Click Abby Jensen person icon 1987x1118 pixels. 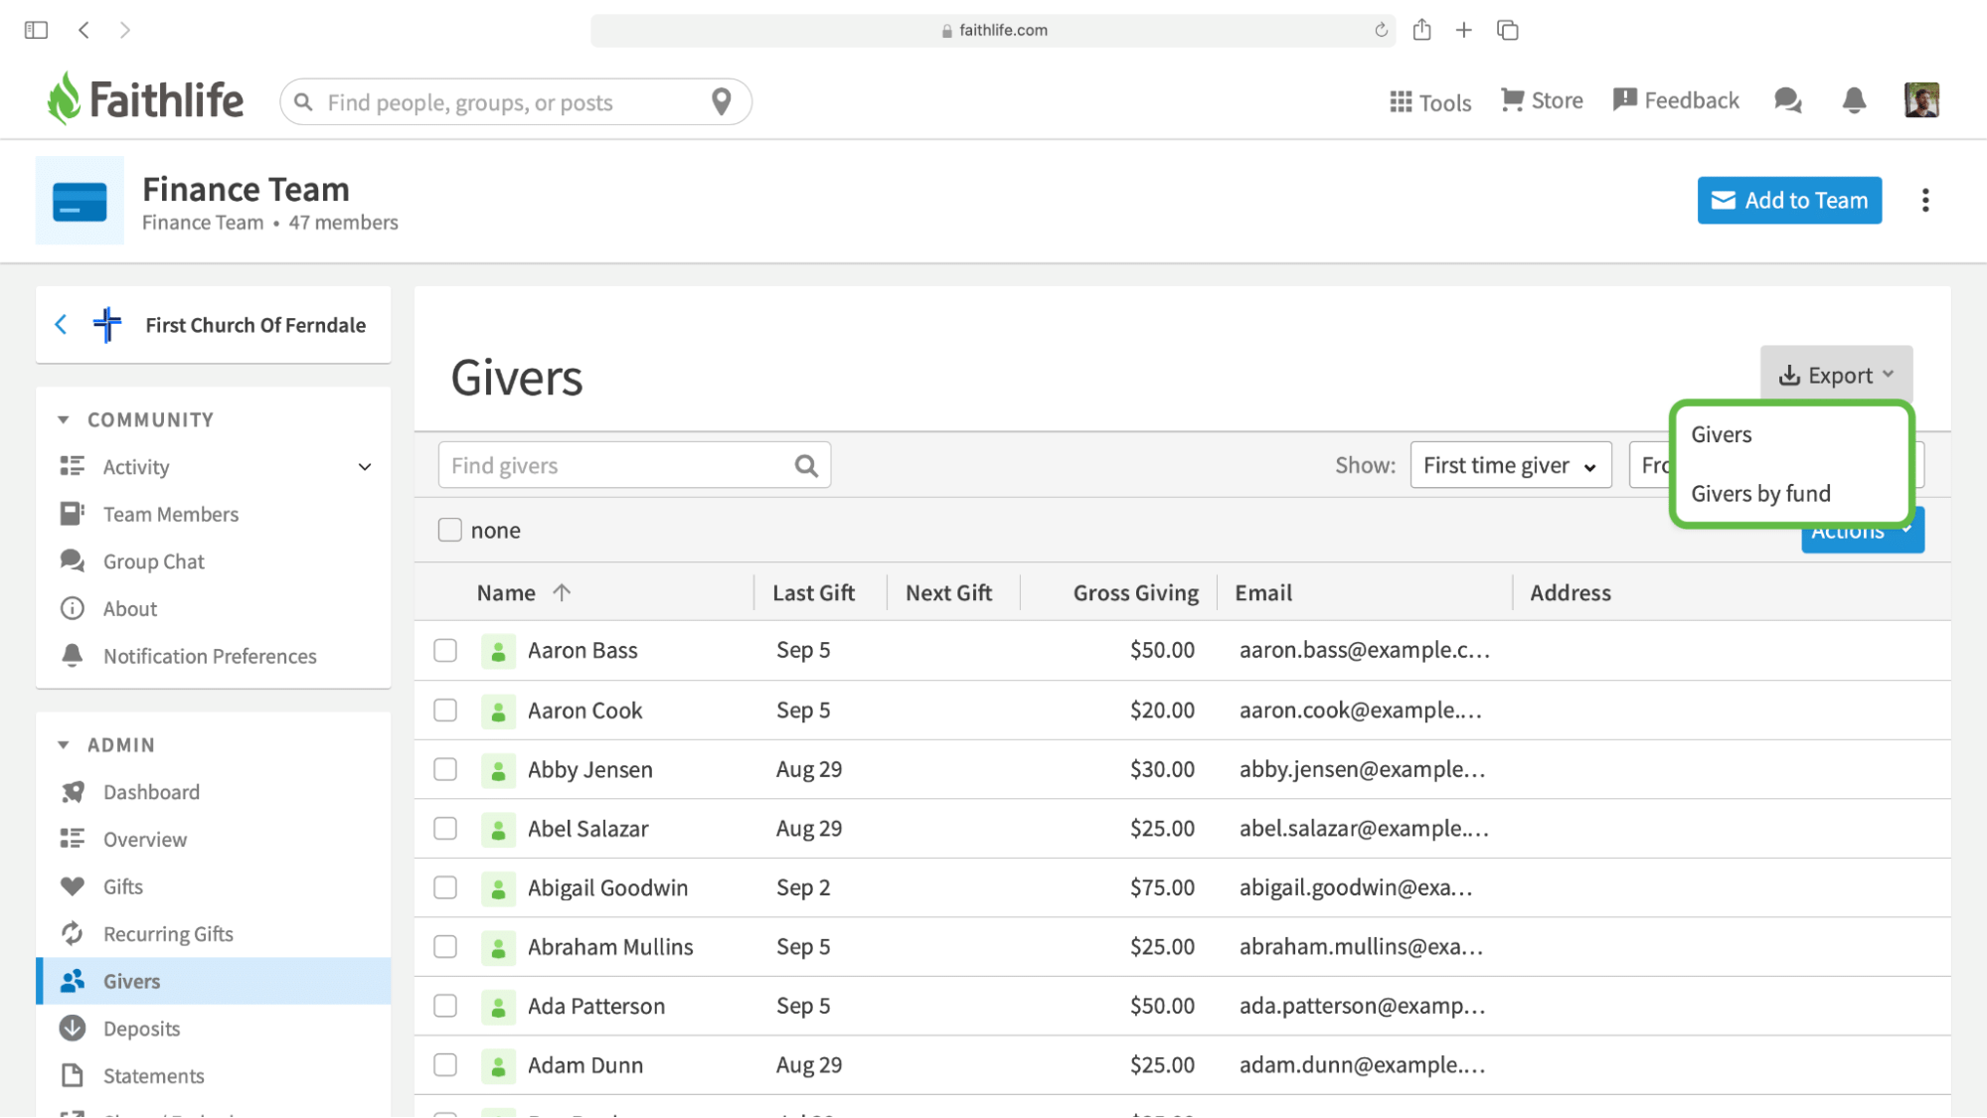(498, 770)
